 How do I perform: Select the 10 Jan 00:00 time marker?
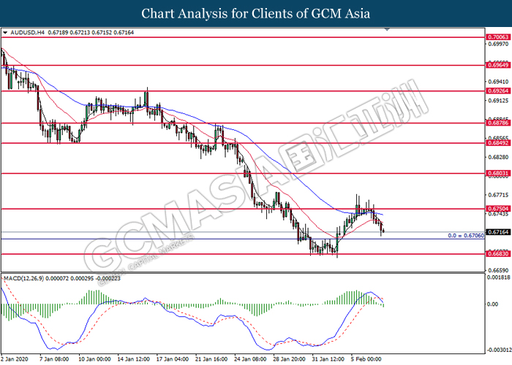pos(94,358)
